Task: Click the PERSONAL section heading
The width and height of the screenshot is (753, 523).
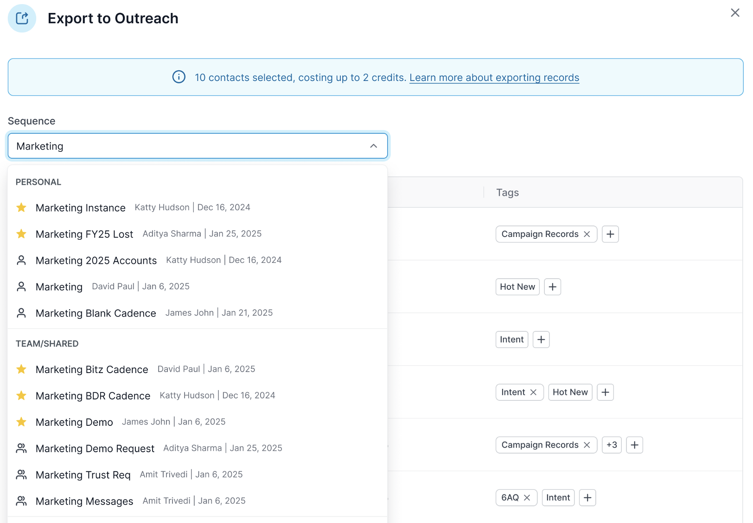Action: (38, 182)
